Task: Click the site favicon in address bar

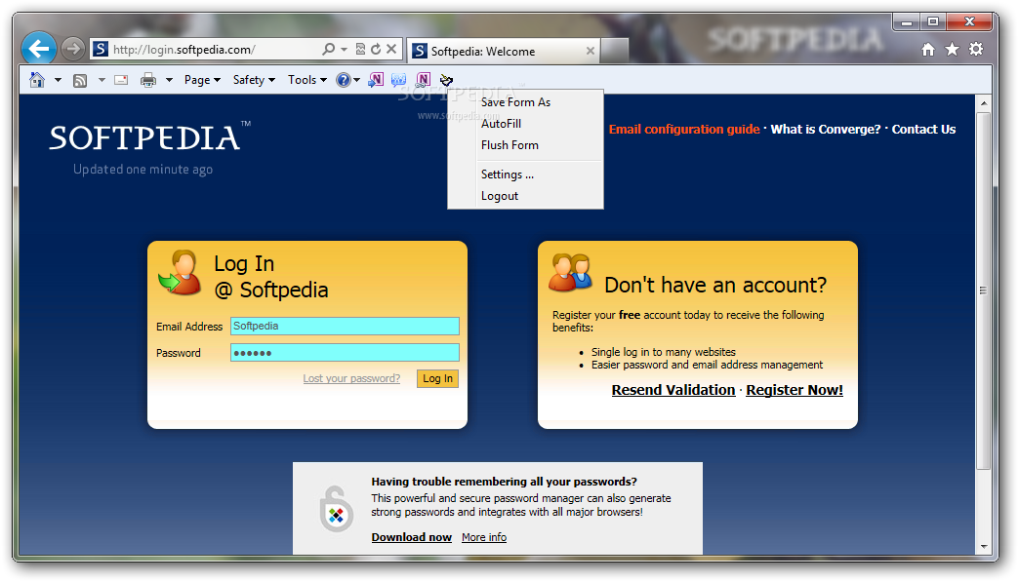Action: pyautogui.click(x=101, y=49)
